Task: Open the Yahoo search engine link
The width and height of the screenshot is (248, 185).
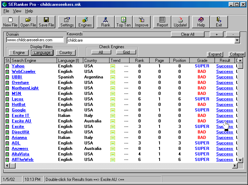Action: [18, 66]
